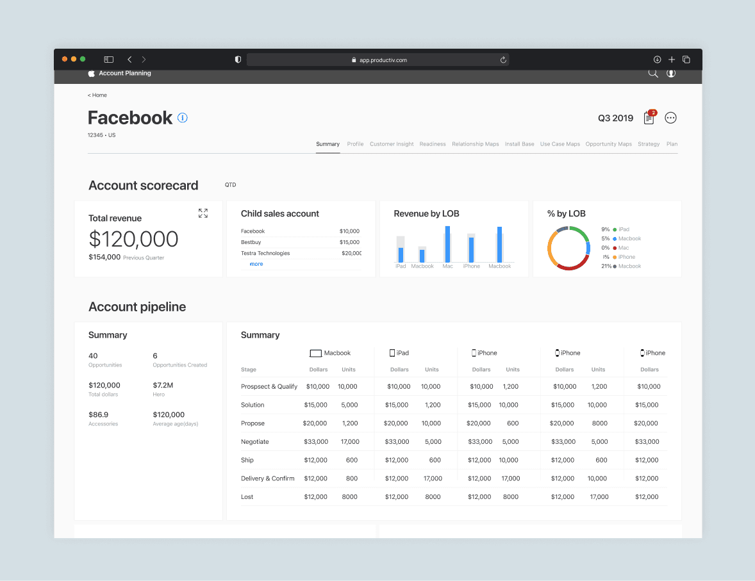This screenshot has height=581, width=755.
Task: Click the Mac bar in Revenue by LOB
Action: 447,244
